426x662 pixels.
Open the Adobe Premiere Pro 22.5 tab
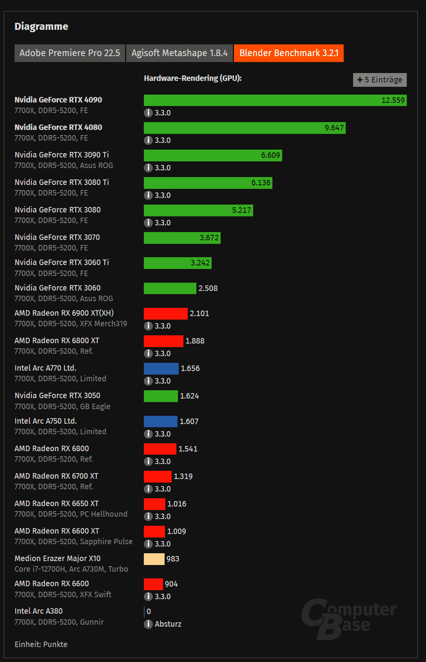(x=70, y=53)
